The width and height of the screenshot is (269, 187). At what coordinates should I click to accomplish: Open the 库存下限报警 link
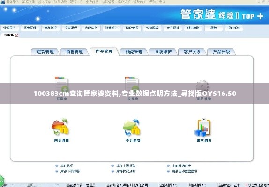(70, 171)
